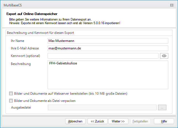The image size is (178, 128).
Task: Open help via the Hilfe button
Action: pyautogui.click(x=164, y=121)
